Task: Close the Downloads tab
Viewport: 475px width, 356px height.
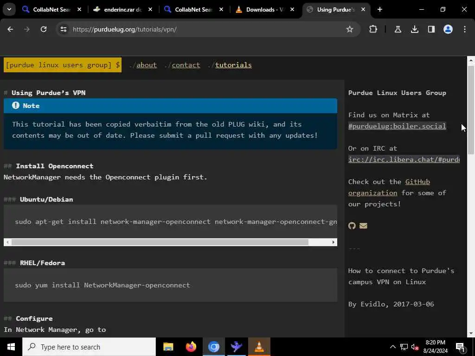Action: point(292,9)
